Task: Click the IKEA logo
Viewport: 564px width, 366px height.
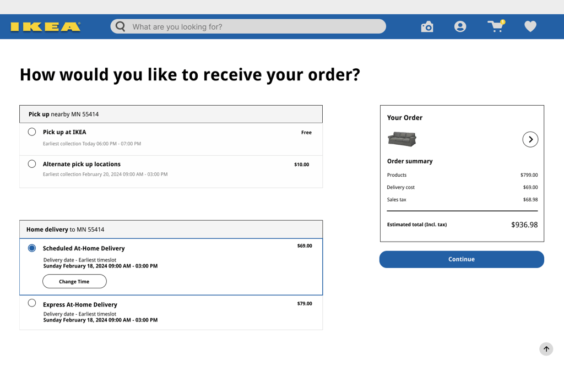Action: pos(45,26)
